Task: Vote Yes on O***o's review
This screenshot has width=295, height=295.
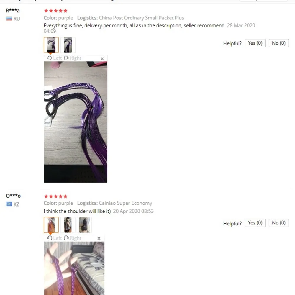Action: [255, 223]
